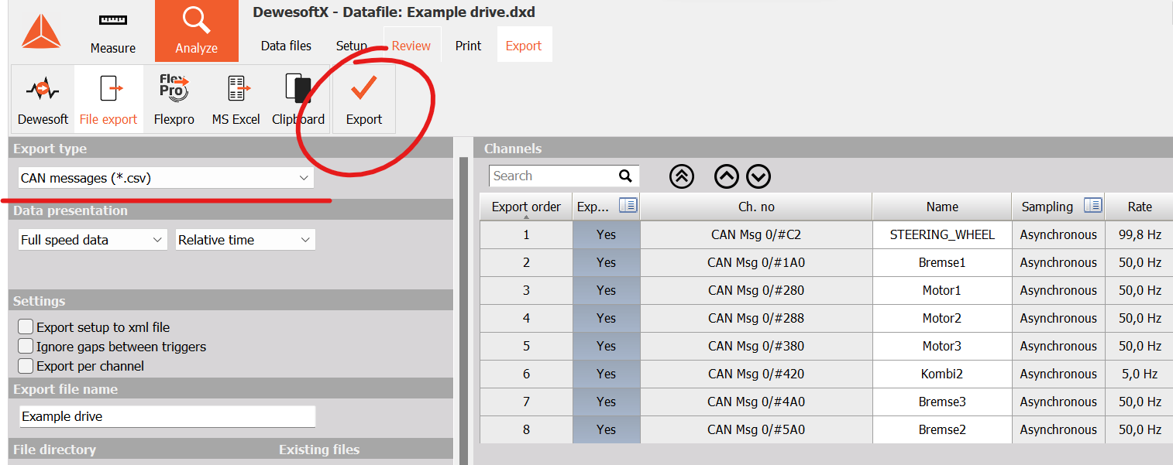Select Motor1 name cell
The width and height of the screenshot is (1173, 465).
pos(942,290)
